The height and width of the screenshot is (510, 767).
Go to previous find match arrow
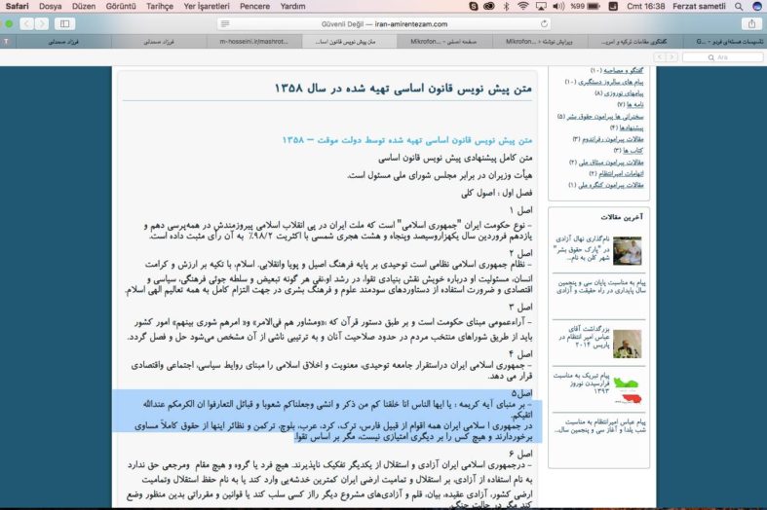pos(660,57)
